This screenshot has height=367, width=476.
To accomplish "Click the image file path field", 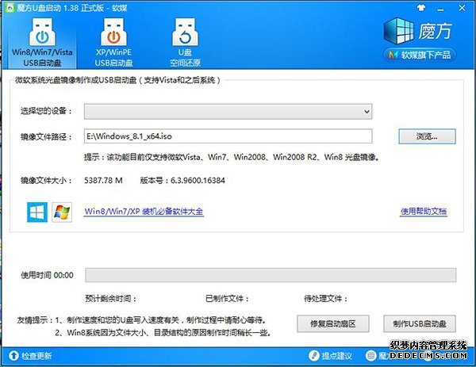I will point(228,136).
